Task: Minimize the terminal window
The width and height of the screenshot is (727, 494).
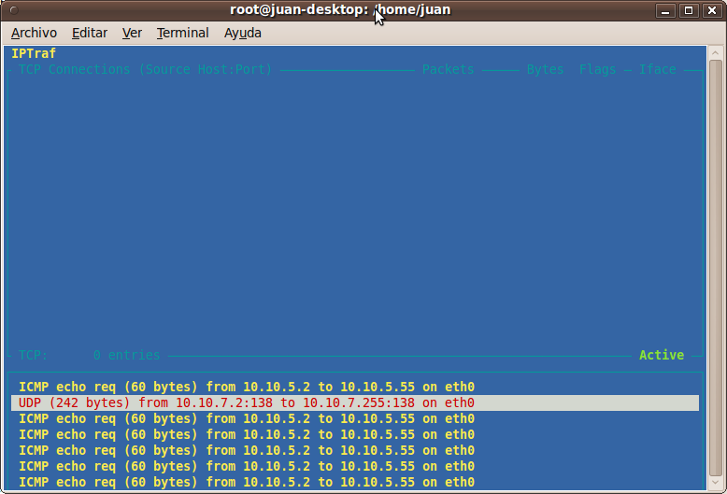Action: pyautogui.click(x=665, y=10)
